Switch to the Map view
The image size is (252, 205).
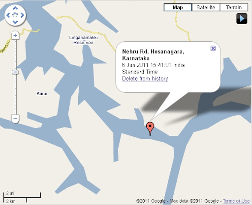pyautogui.click(x=178, y=7)
